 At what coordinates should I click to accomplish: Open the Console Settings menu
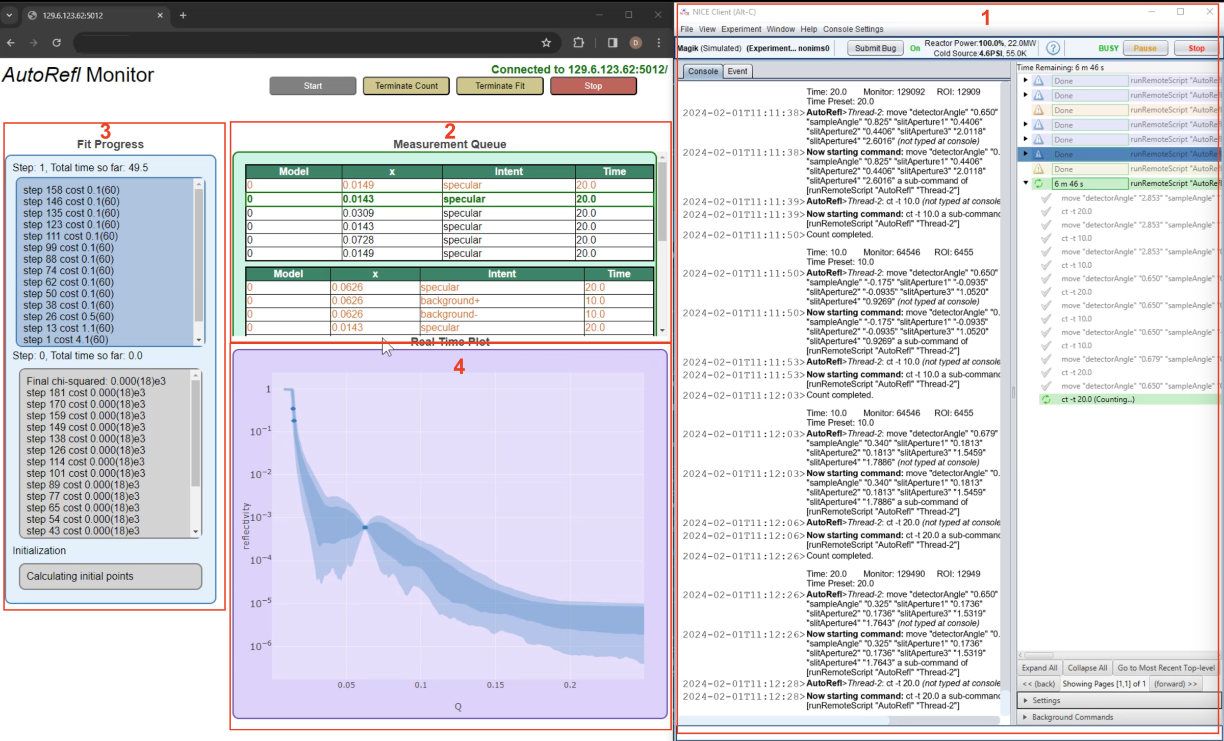tap(853, 29)
